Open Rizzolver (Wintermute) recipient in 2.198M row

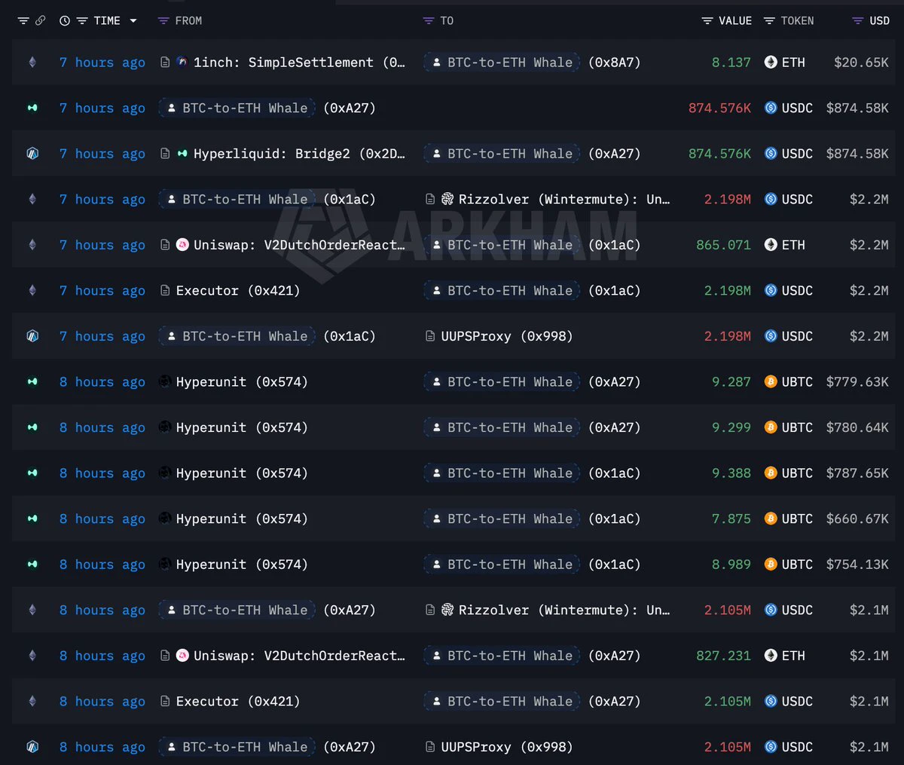[x=556, y=200]
